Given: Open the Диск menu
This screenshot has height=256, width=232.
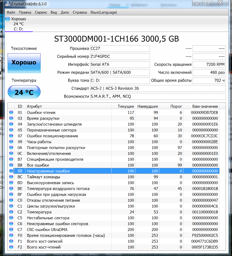Looking at the screenshot, I should [x=65, y=13].
